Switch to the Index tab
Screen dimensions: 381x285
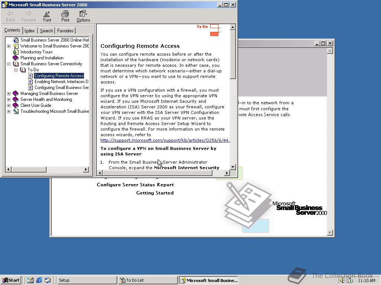coord(29,30)
